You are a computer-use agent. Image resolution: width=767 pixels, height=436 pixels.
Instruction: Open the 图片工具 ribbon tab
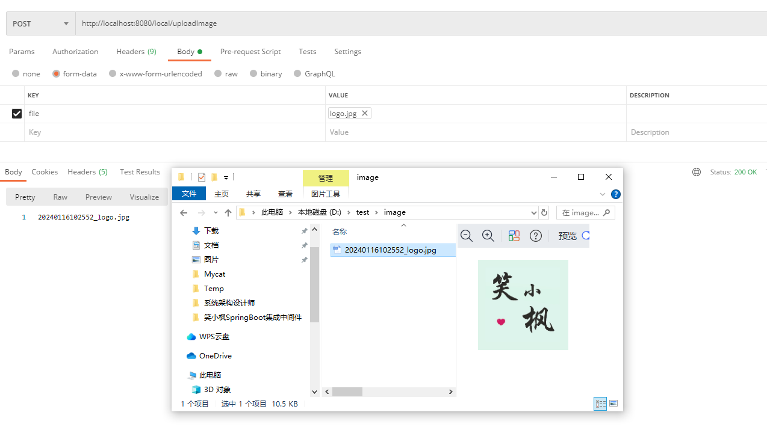326,194
